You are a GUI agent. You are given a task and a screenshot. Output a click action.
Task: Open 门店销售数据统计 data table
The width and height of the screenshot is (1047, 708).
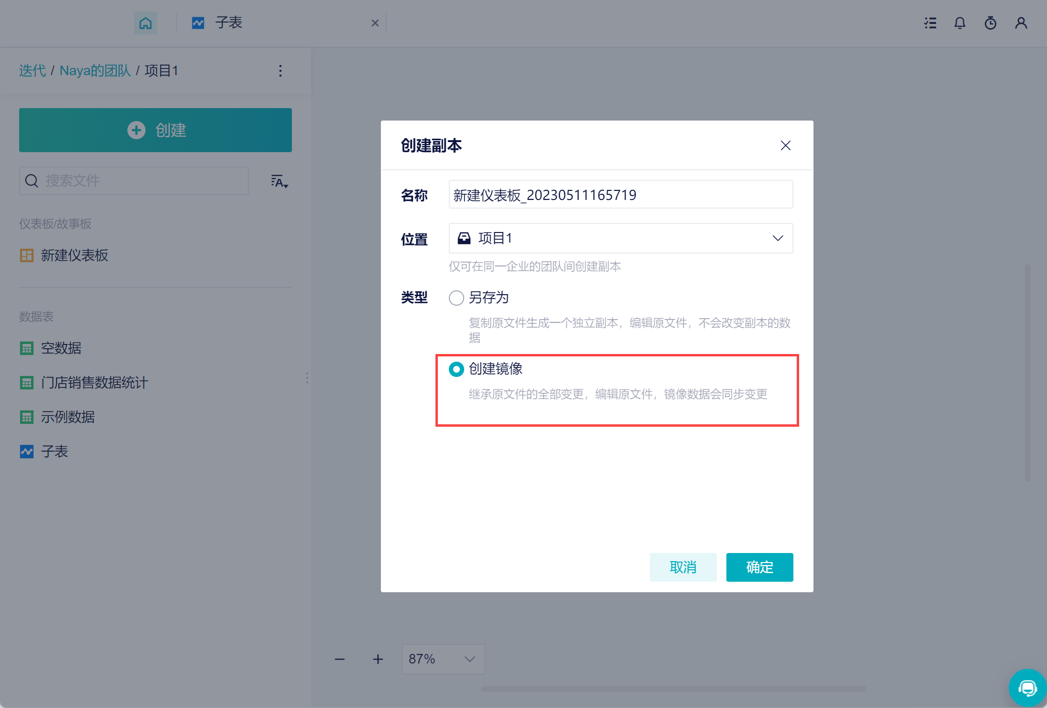(x=94, y=383)
